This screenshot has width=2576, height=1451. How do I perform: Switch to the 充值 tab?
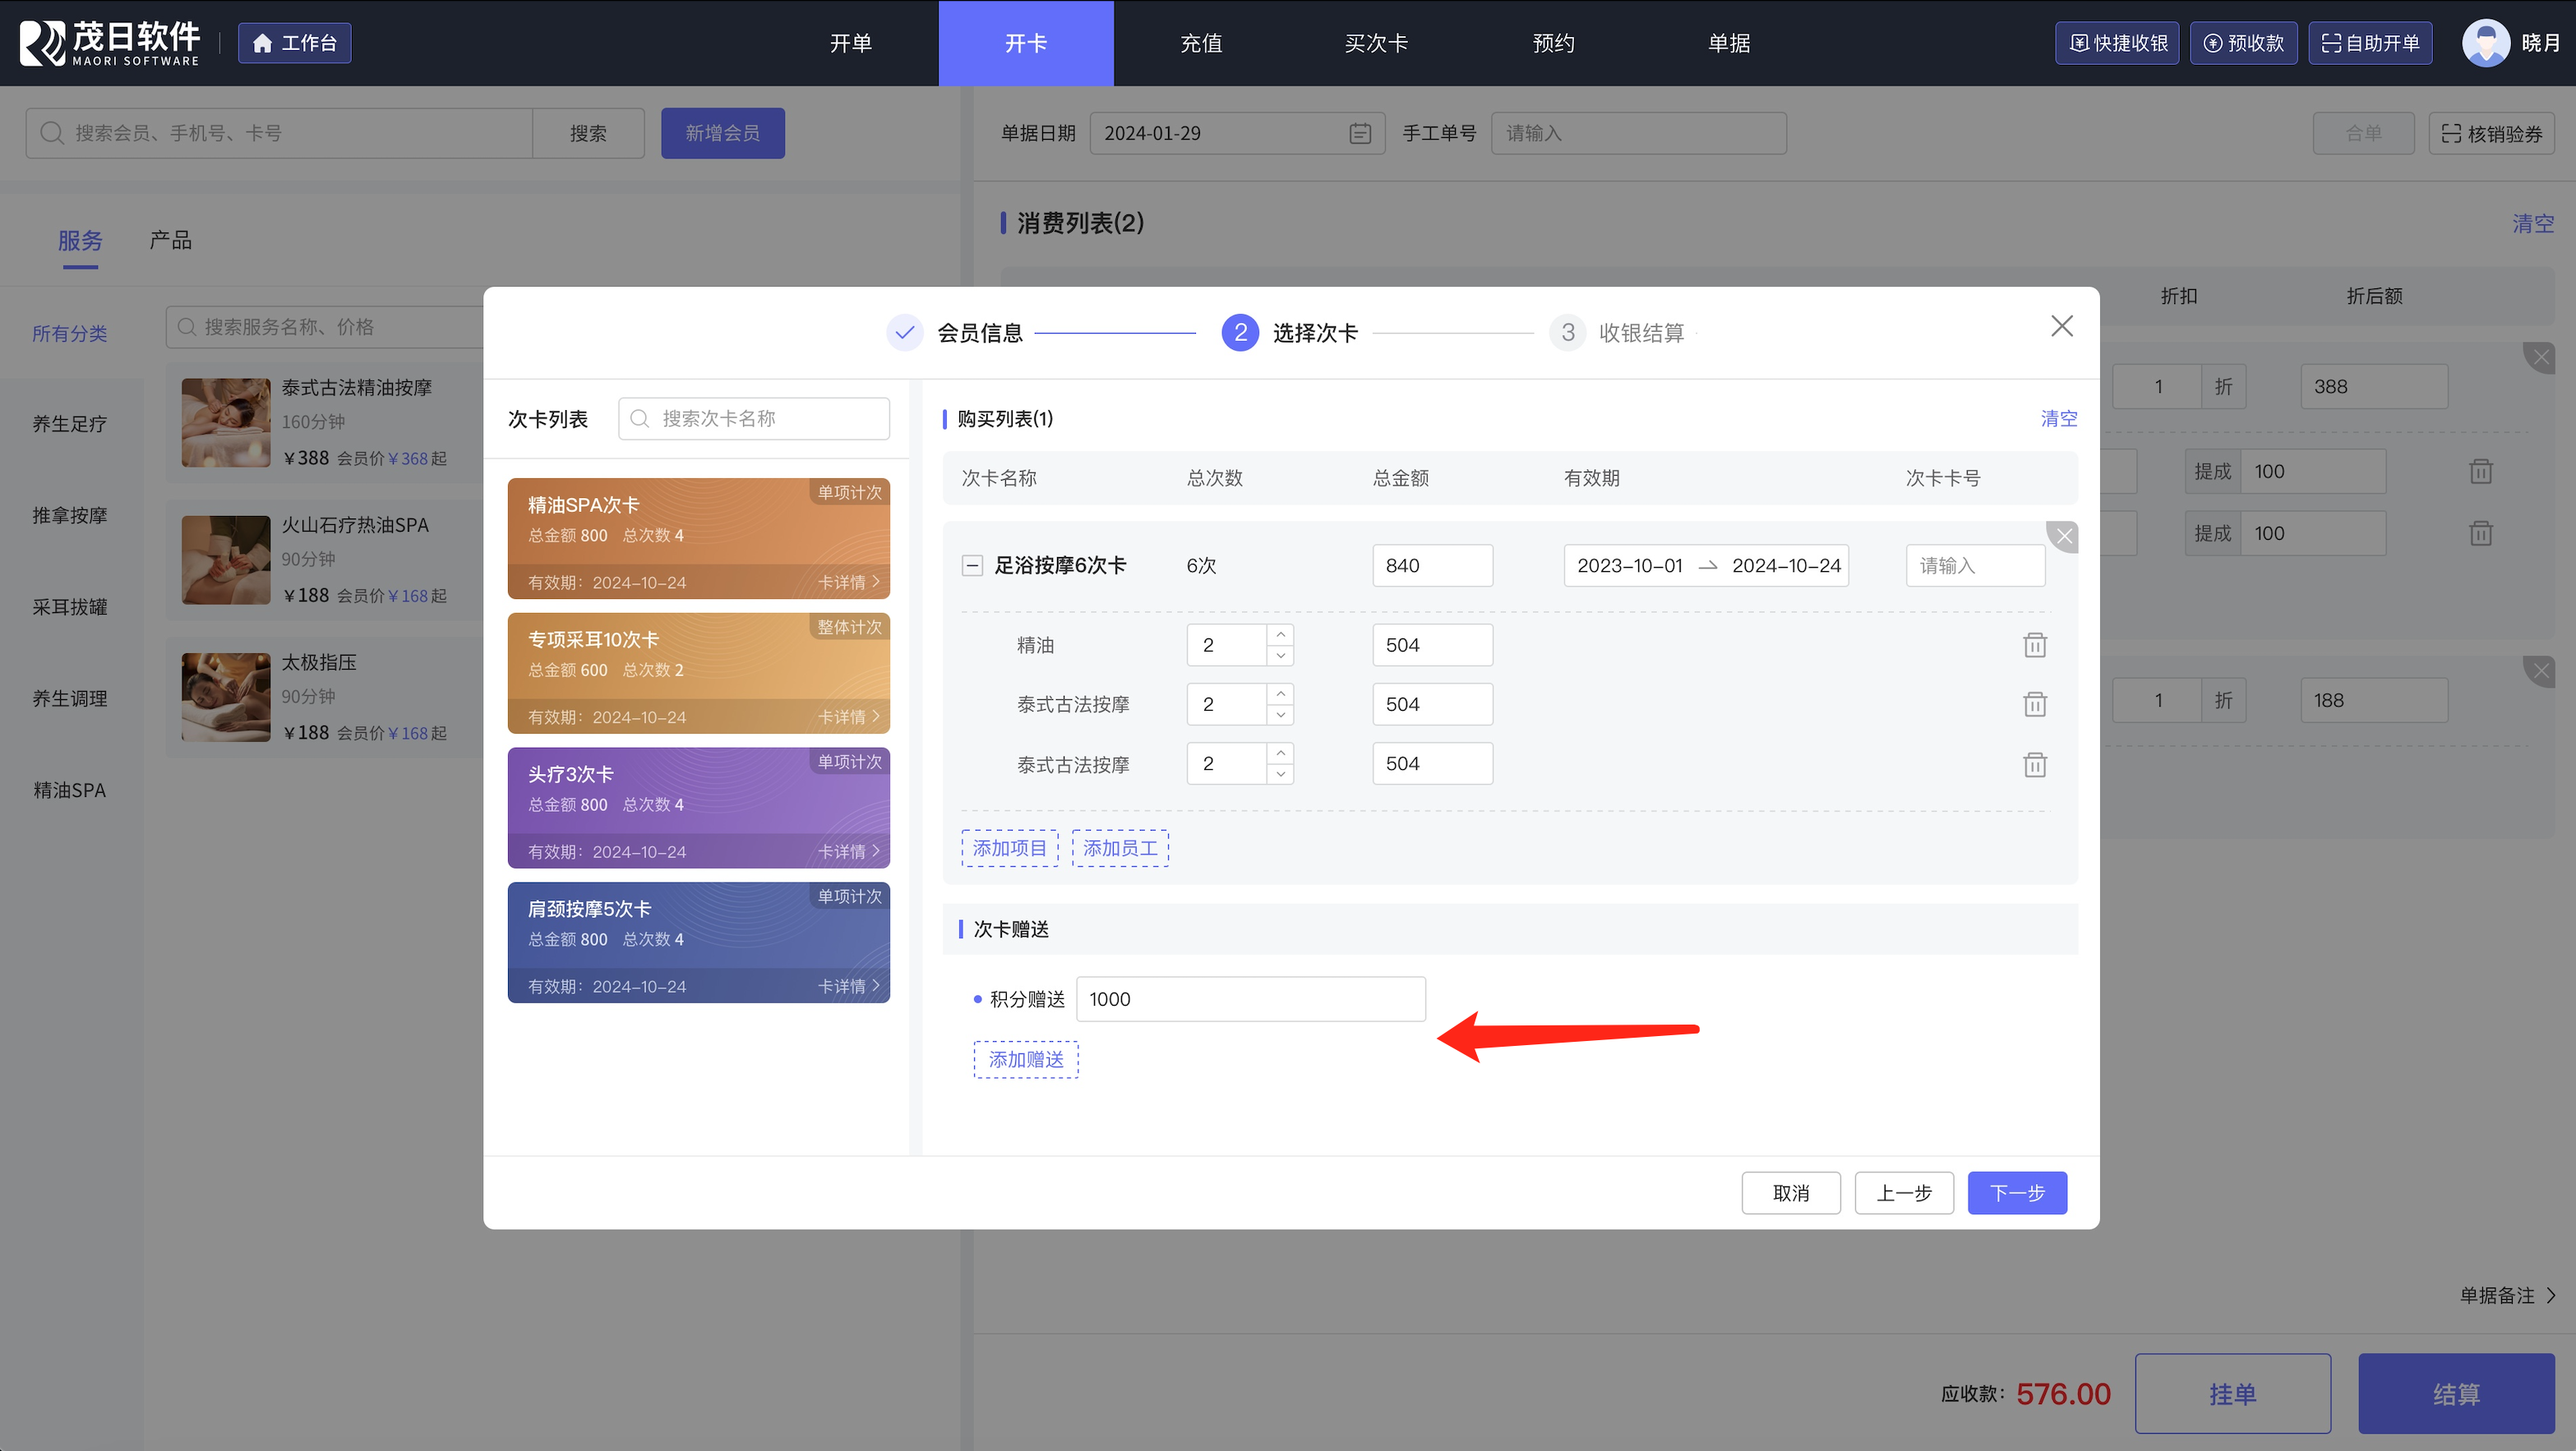(1200, 43)
